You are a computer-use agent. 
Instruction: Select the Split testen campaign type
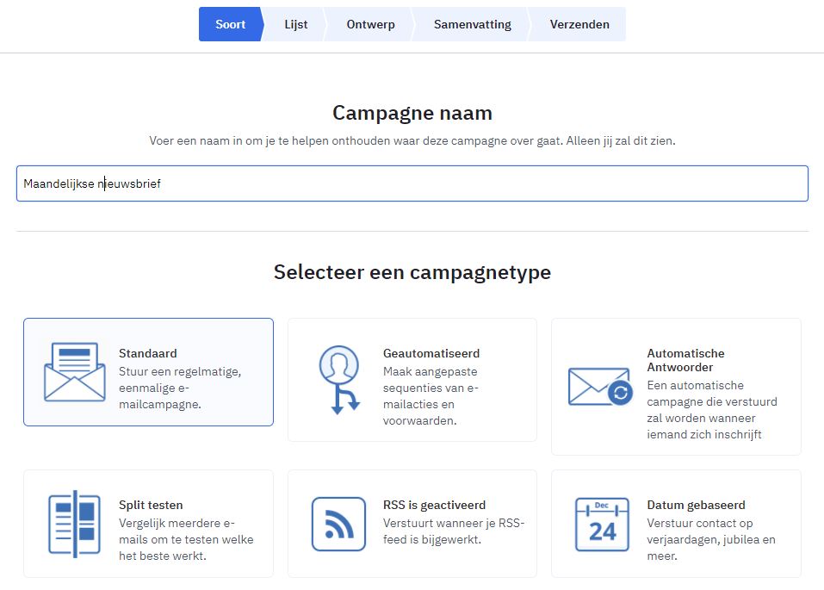point(147,523)
